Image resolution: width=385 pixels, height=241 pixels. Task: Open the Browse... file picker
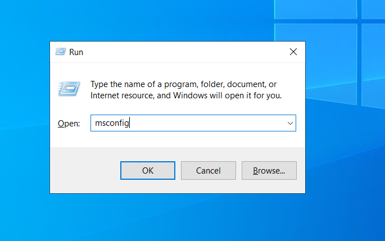tap(269, 170)
